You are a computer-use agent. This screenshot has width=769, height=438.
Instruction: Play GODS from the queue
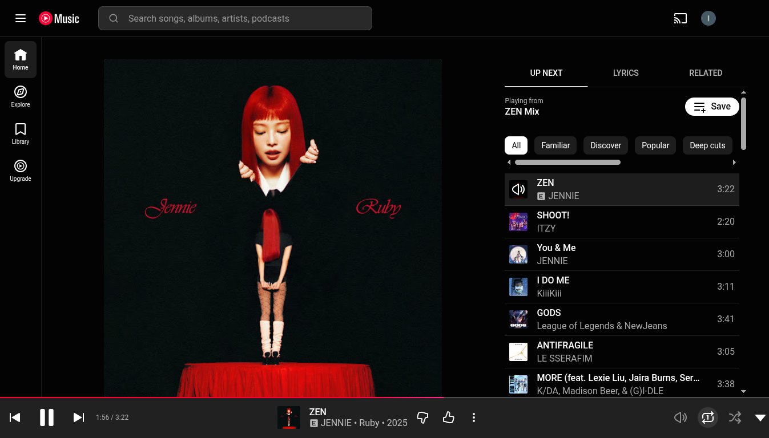[x=622, y=319]
